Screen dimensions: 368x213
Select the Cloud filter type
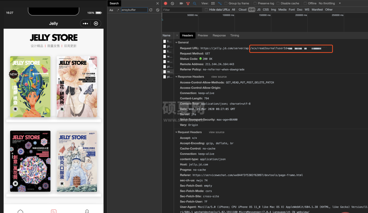242,10
